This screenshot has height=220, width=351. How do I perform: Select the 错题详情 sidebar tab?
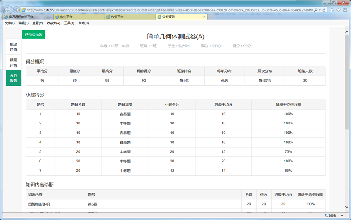click(14, 63)
